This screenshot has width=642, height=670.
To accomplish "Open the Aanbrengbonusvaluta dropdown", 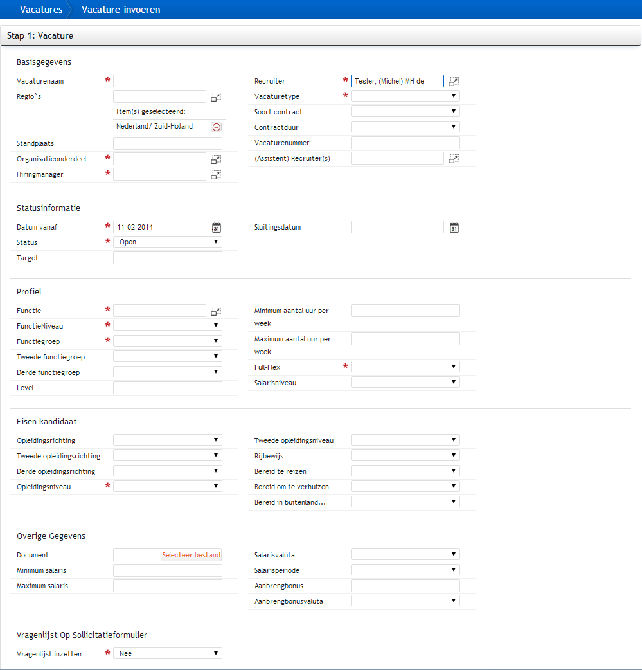I will pyautogui.click(x=406, y=601).
